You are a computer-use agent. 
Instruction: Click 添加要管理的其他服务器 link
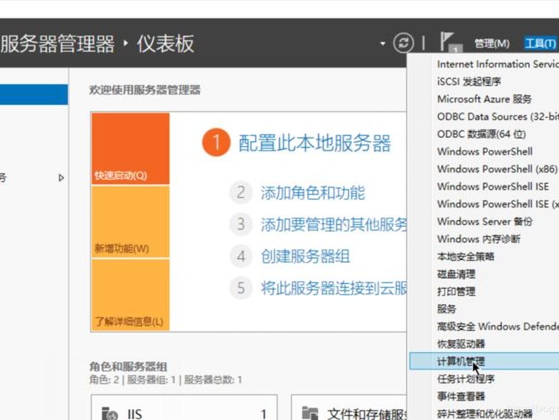pyautogui.click(x=334, y=225)
